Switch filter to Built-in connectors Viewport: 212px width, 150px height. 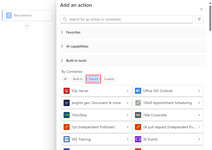(78, 79)
